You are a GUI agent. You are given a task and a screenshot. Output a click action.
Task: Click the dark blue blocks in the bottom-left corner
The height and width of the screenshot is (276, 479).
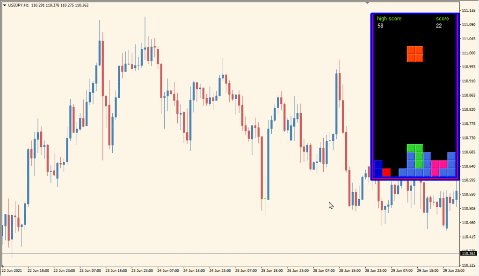tap(378, 168)
